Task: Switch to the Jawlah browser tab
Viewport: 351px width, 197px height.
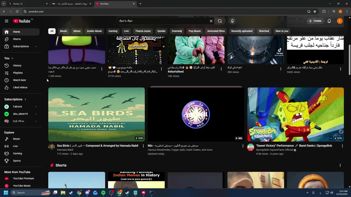Action: (71, 4)
